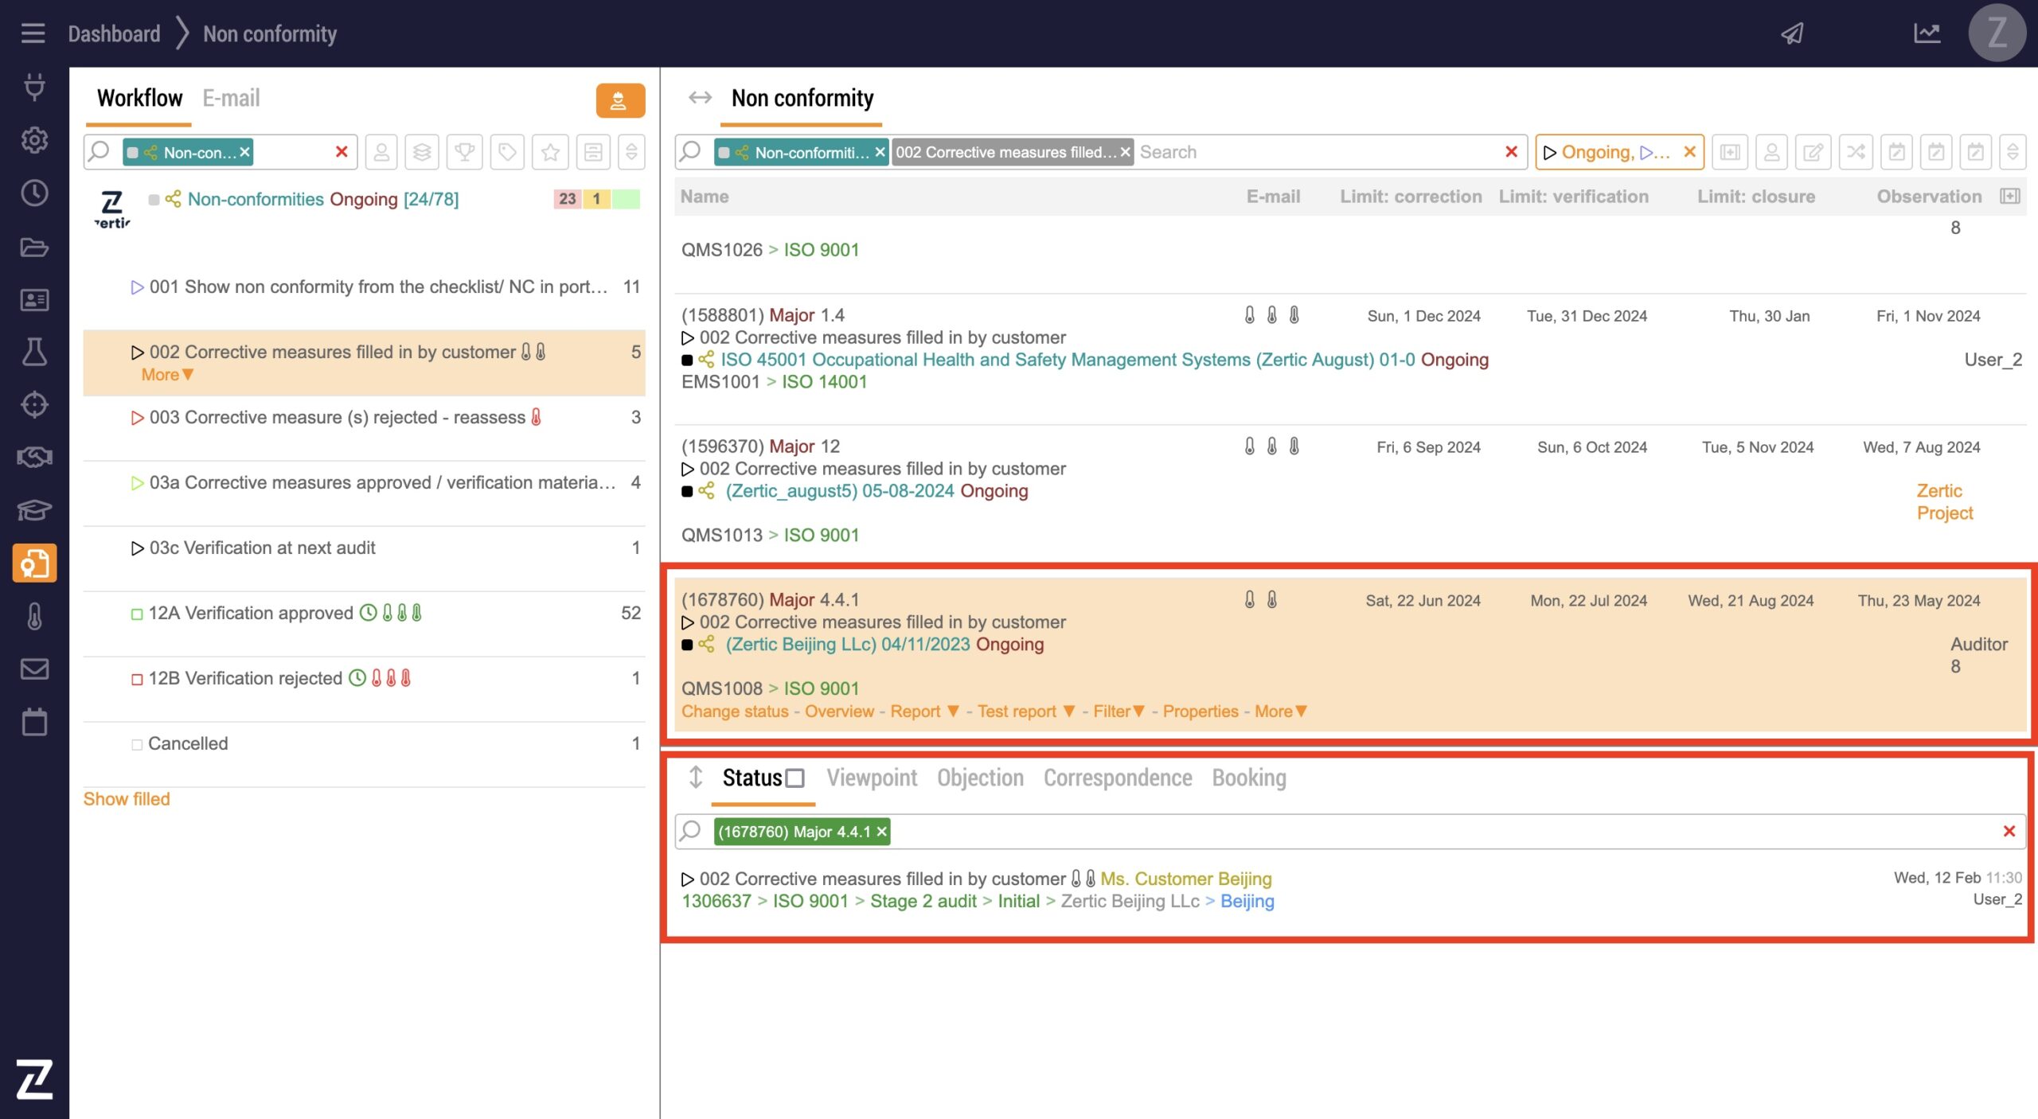Click the orange user button in Workflow panel

619,100
